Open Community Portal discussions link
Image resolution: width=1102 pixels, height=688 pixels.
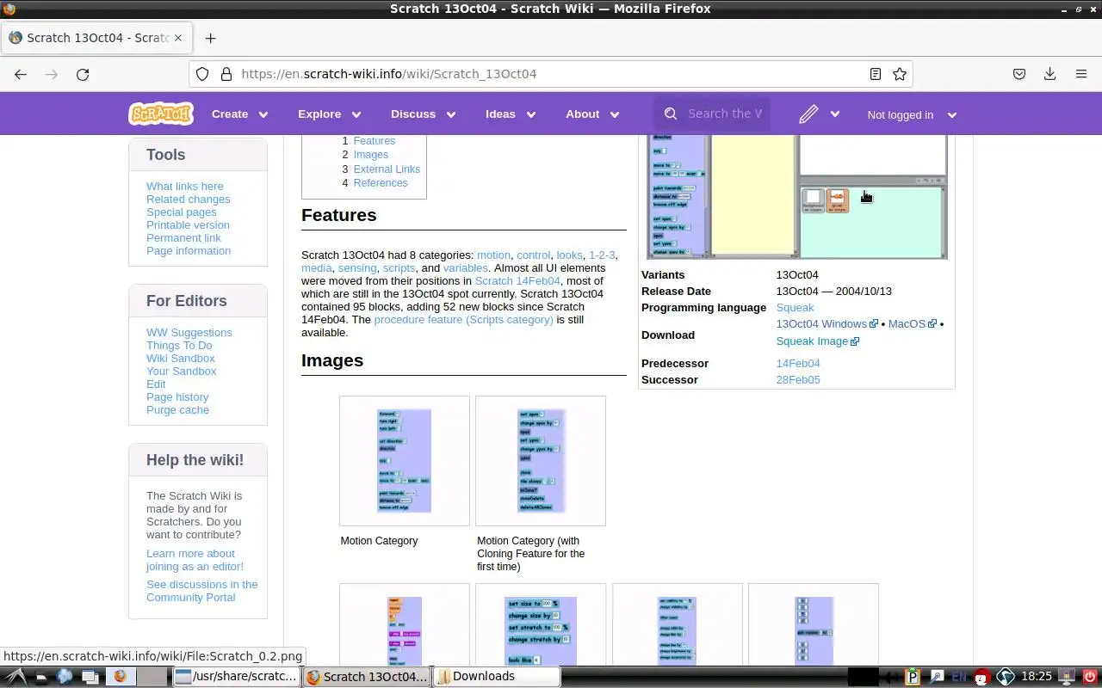point(202,591)
